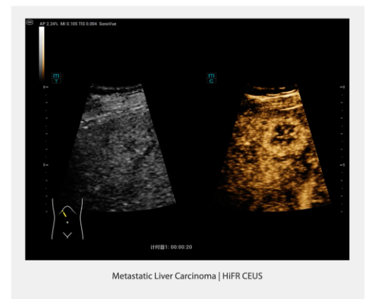Click the yellow probe marker on body diagram
This screenshot has width=369, height=299.
coord(64,214)
